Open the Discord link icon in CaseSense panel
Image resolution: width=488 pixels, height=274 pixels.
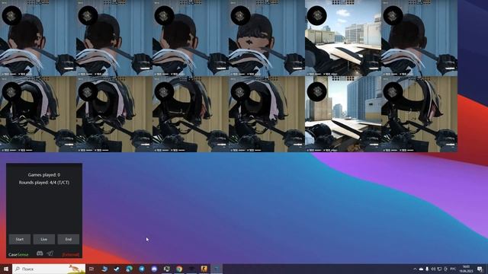coord(40,253)
